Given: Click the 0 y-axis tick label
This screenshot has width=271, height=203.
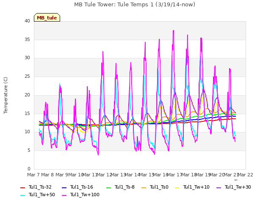Looking at the screenshot, I should [x=29, y=169].
